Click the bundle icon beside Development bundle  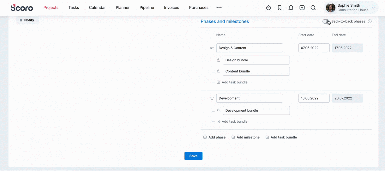(218, 110)
